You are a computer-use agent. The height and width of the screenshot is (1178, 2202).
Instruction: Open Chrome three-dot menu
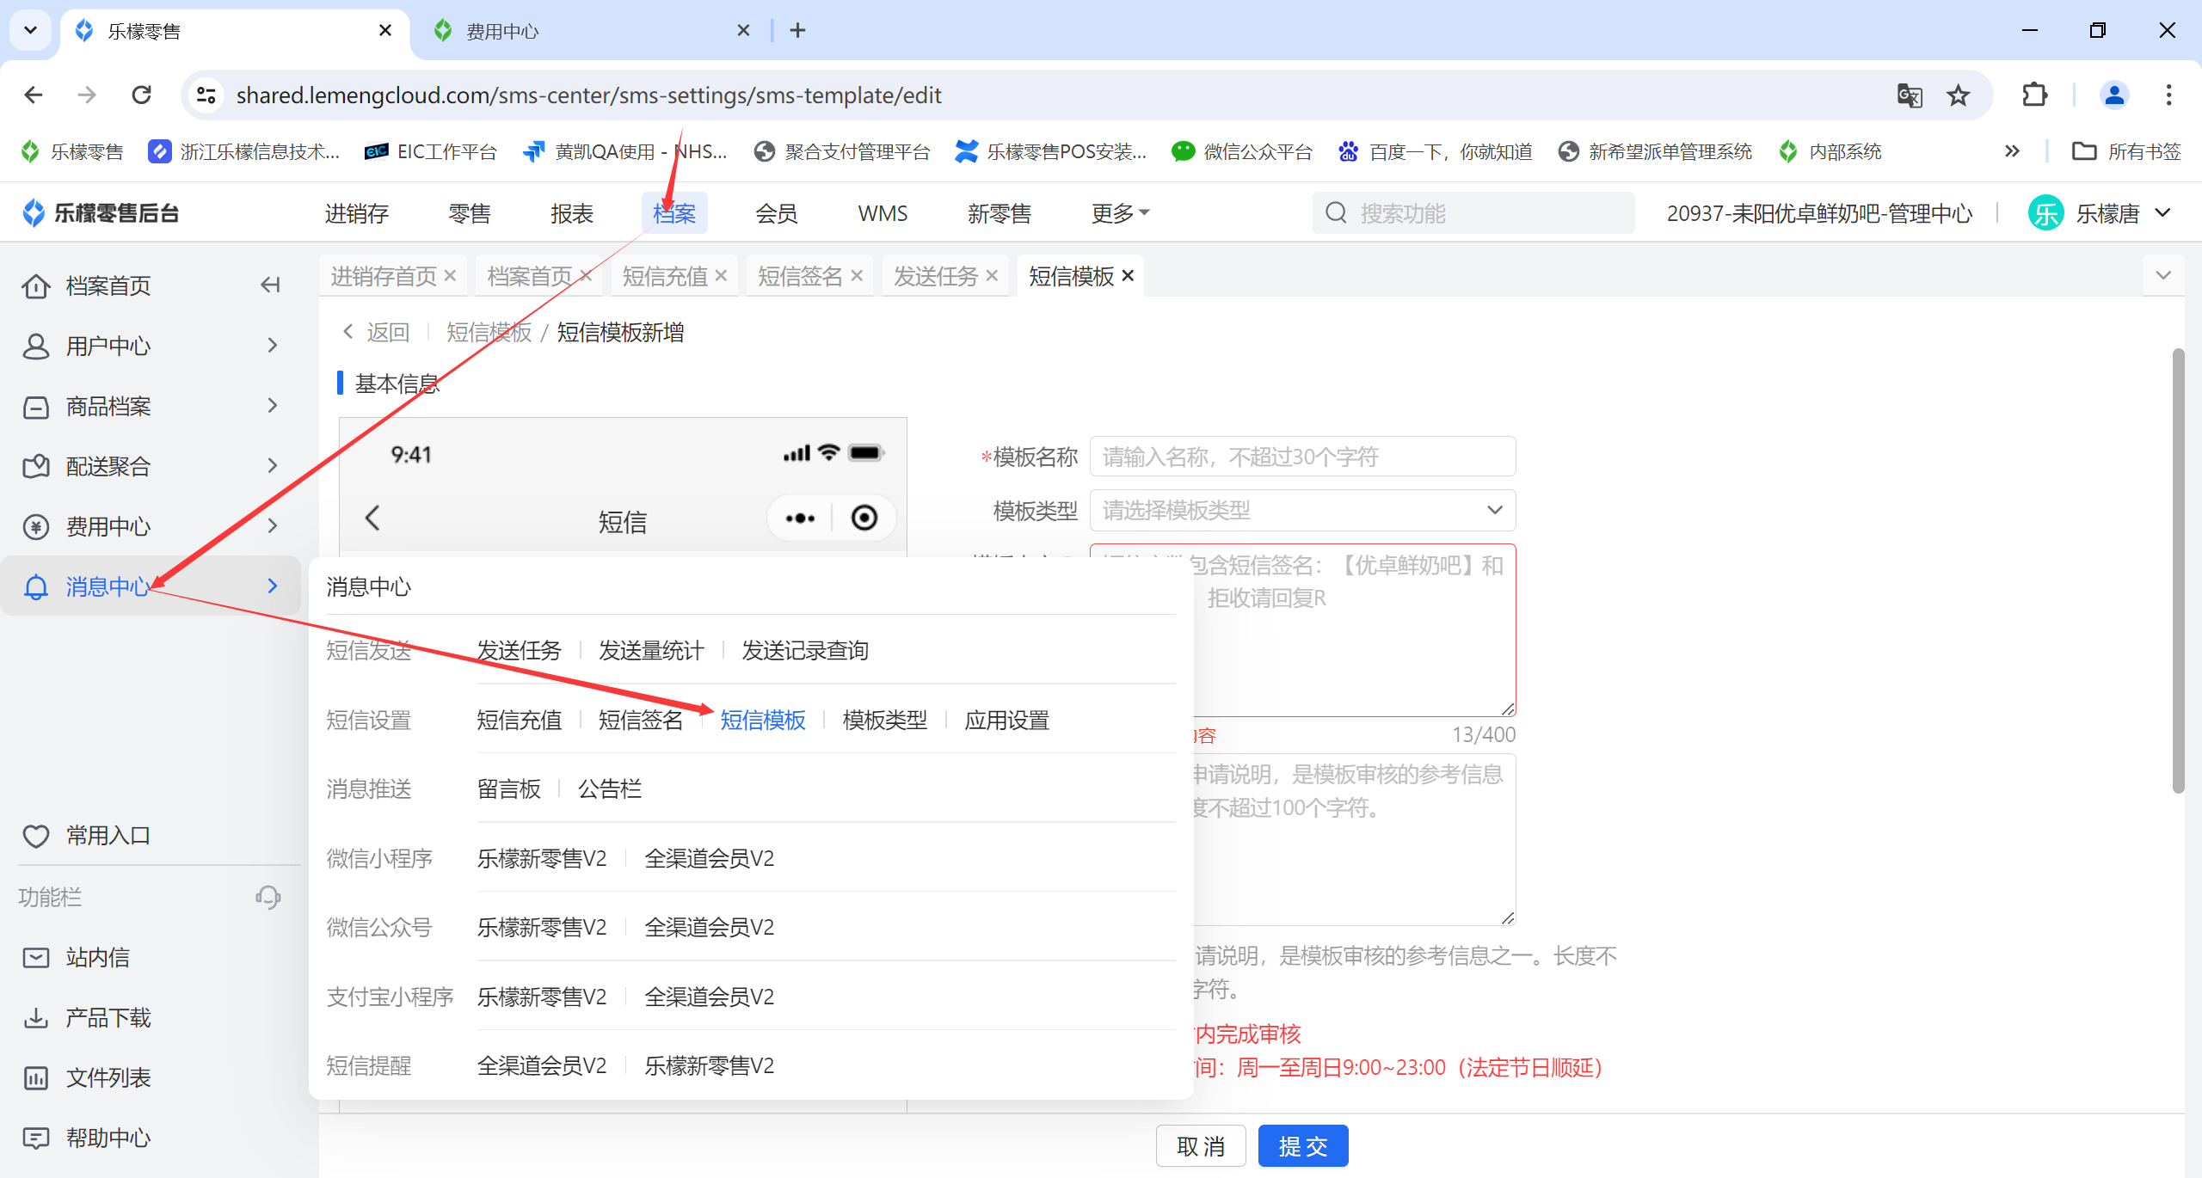[2168, 95]
